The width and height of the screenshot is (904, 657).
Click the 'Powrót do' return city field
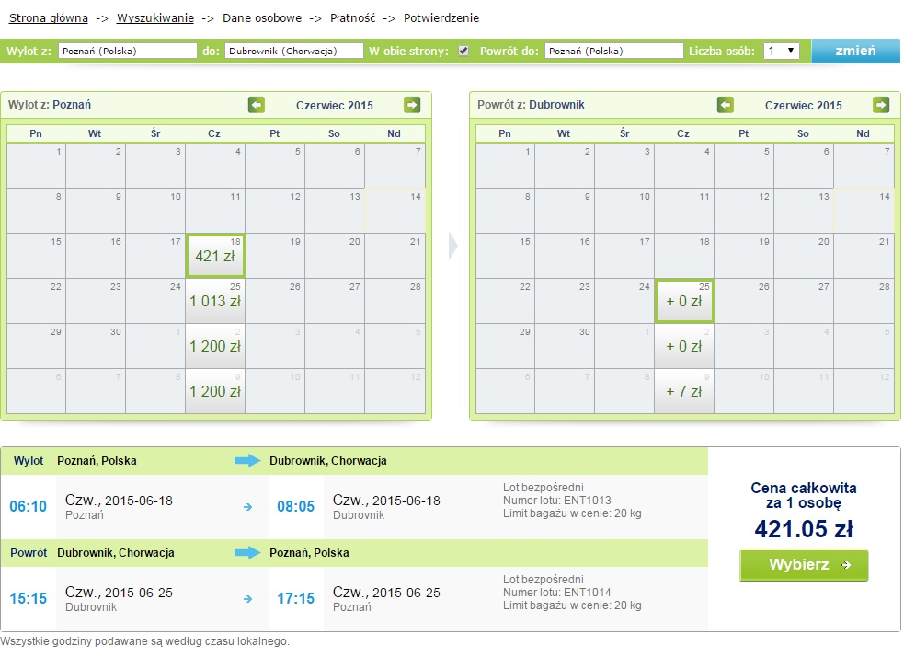614,51
